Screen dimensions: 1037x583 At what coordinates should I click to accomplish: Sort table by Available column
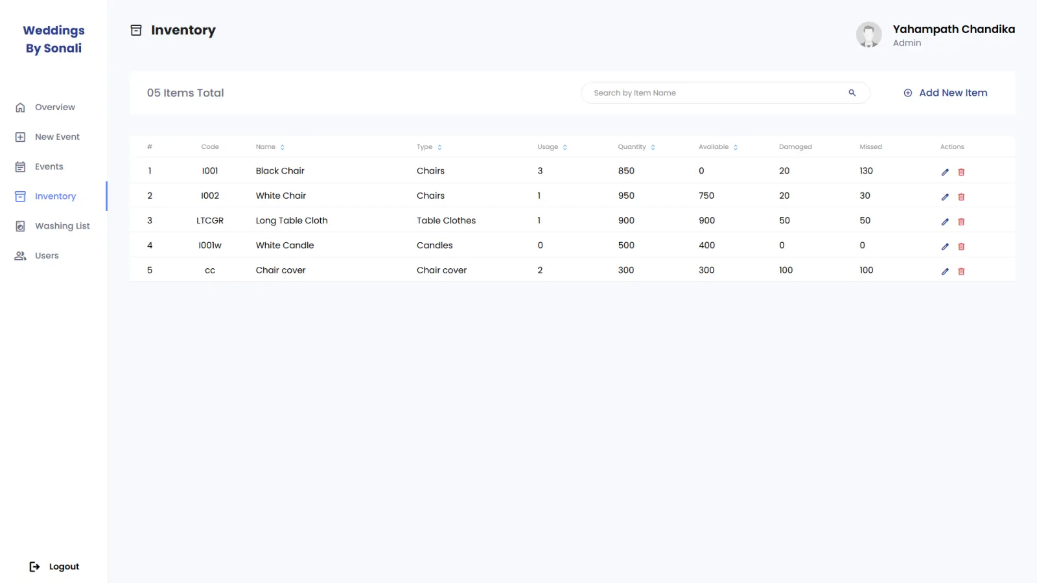coord(736,148)
